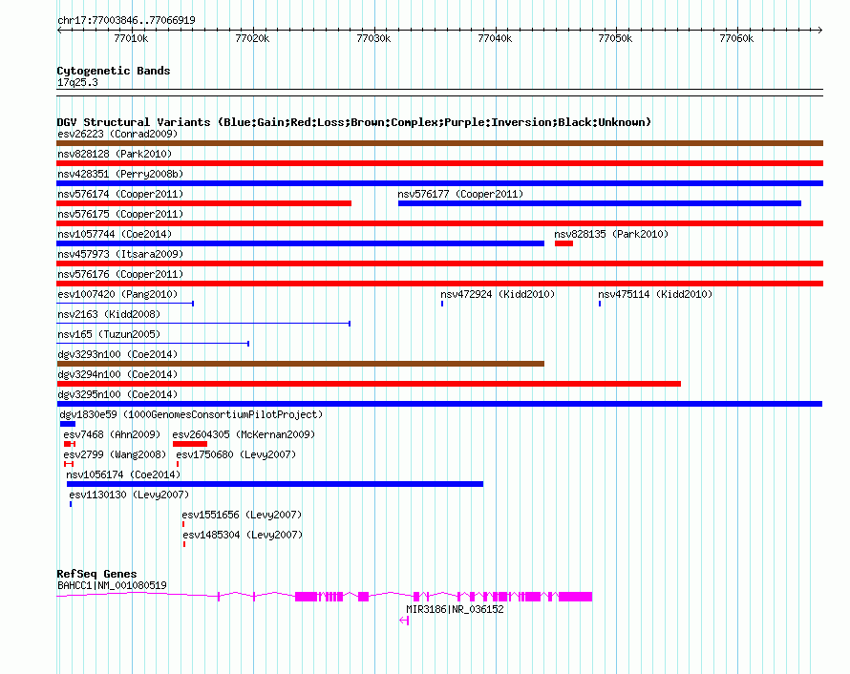Click the nsv576176 (Cooper2011) red bar
The height and width of the screenshot is (674, 850).
[x=439, y=284]
